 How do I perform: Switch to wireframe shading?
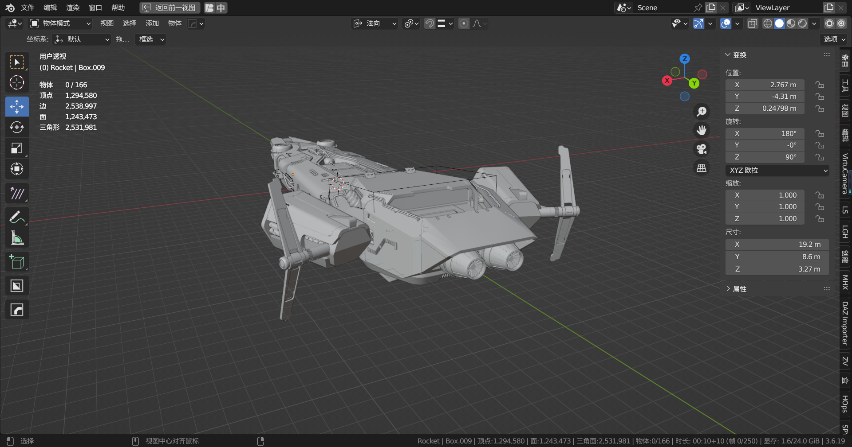[768, 23]
